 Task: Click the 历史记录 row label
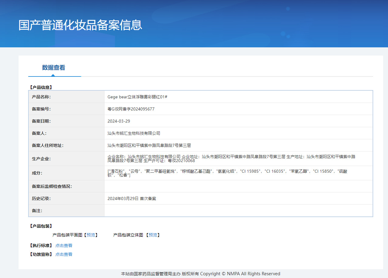click(41, 198)
